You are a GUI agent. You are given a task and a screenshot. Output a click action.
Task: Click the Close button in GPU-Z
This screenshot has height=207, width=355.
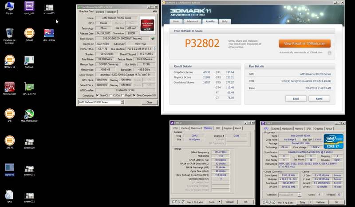point(150,102)
